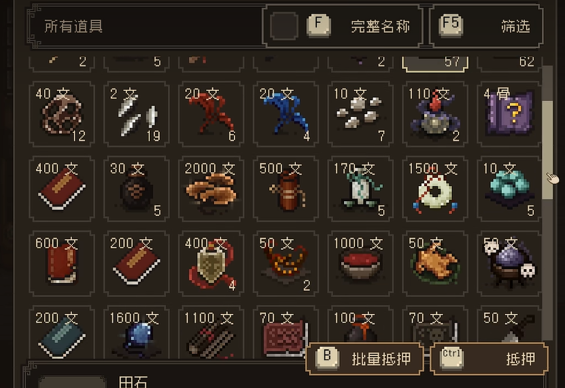Click the 抵押 pawn button
Screen dimensions: 565x388
[x=490, y=359]
